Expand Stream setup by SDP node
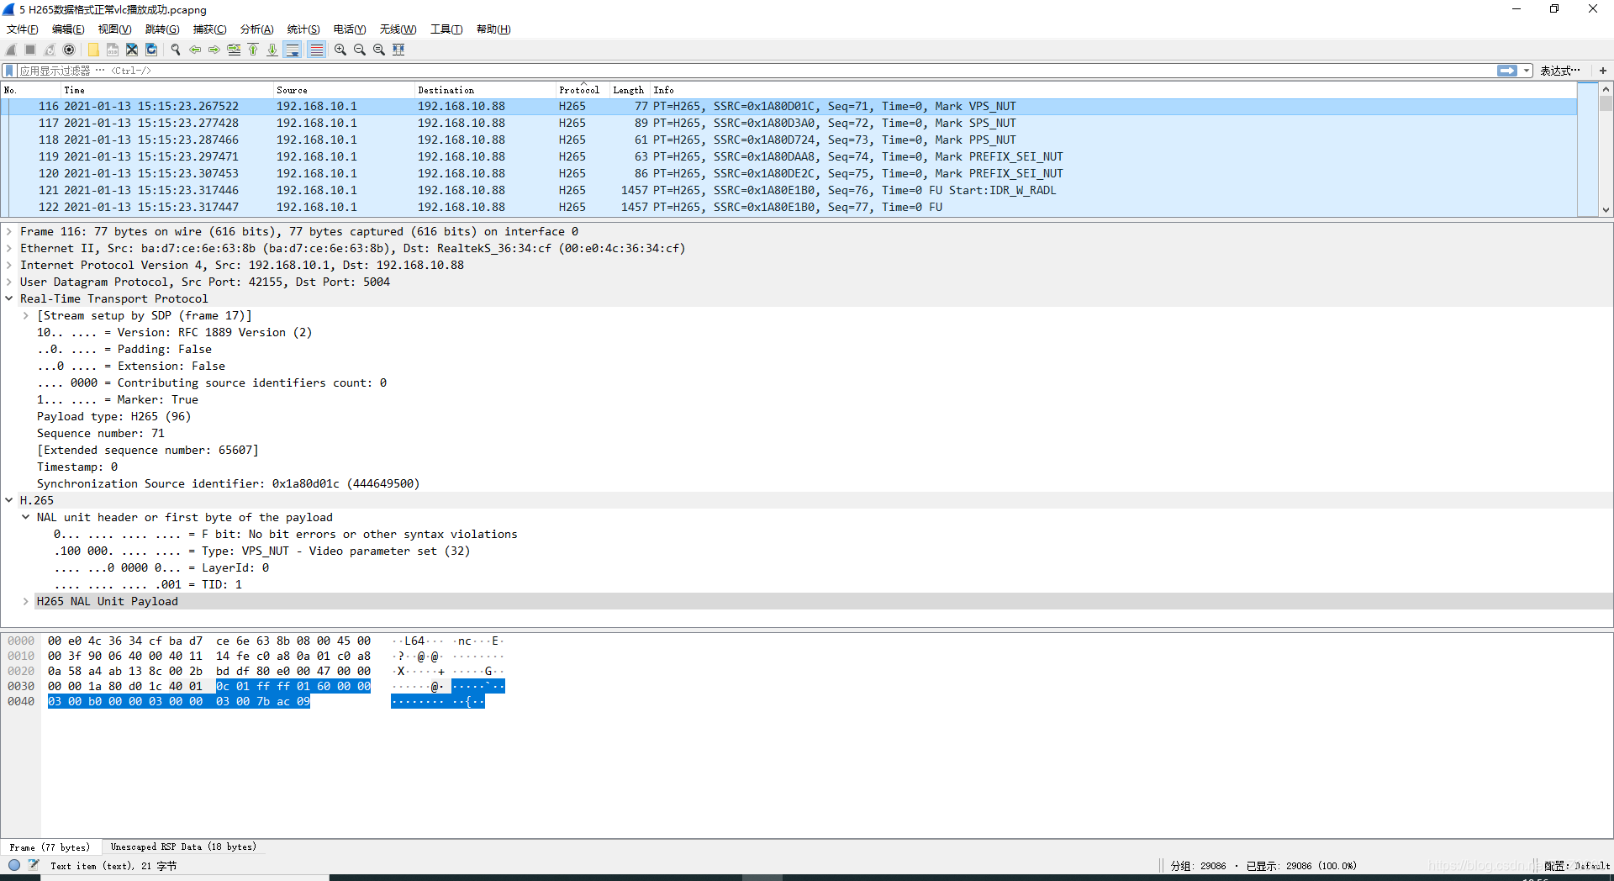 click(26, 315)
